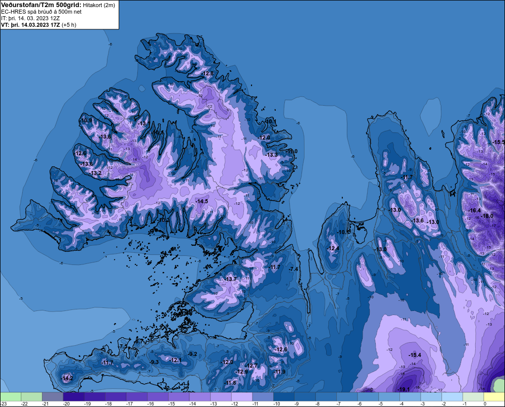505x407 pixels.
Task: Click the -11.8 temperature label
Action: point(230,383)
